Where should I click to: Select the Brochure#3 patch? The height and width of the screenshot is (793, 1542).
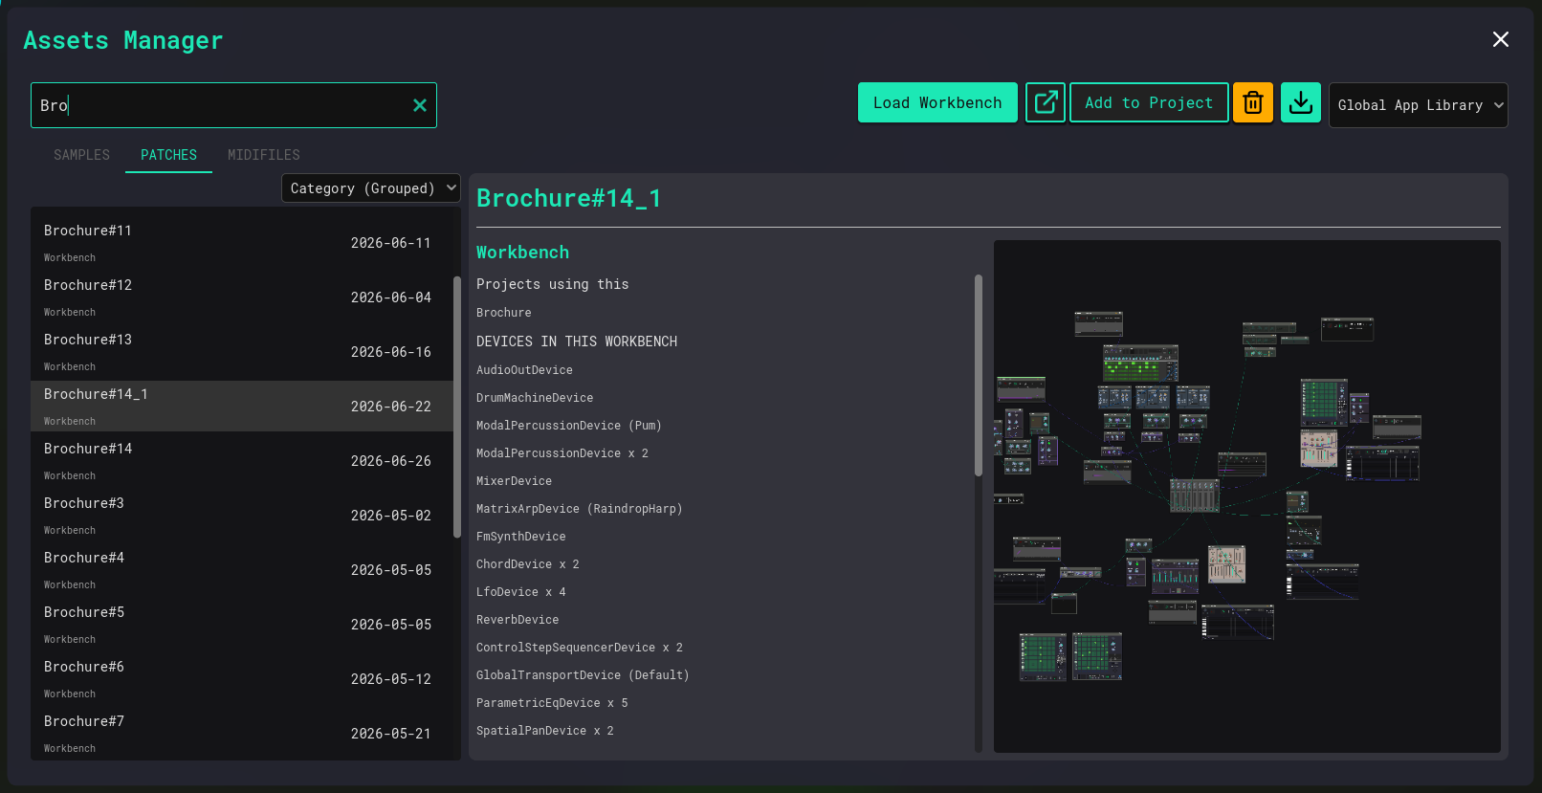pyautogui.click(x=242, y=517)
